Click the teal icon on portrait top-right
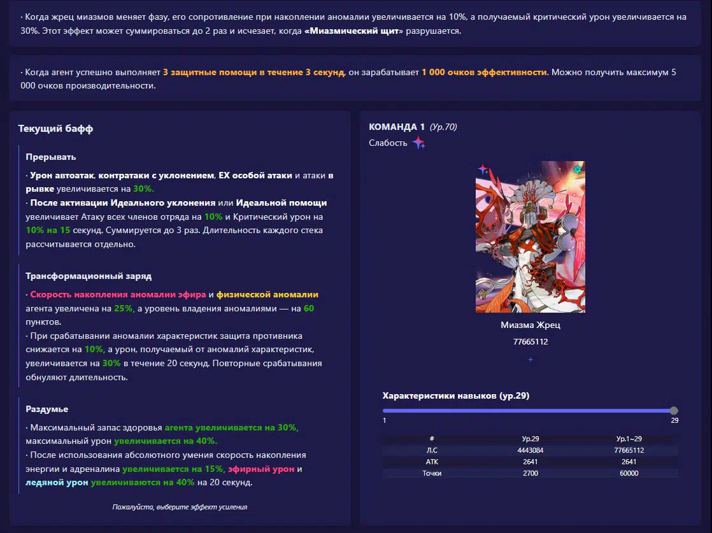Image resolution: width=712 pixels, height=533 pixels. (577, 169)
